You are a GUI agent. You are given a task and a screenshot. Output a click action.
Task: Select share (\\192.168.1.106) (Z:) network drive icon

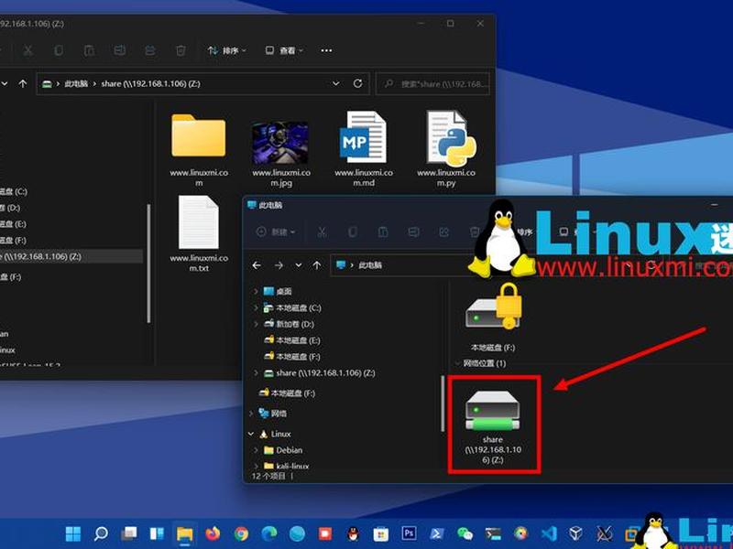tap(493, 426)
